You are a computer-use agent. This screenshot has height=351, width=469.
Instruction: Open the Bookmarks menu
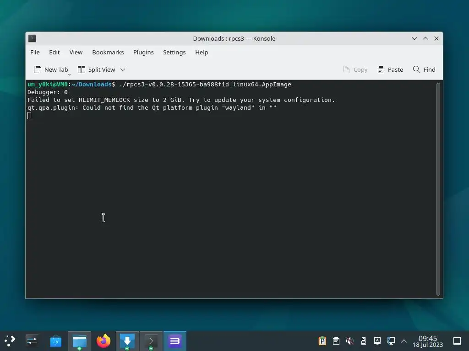pyautogui.click(x=108, y=52)
